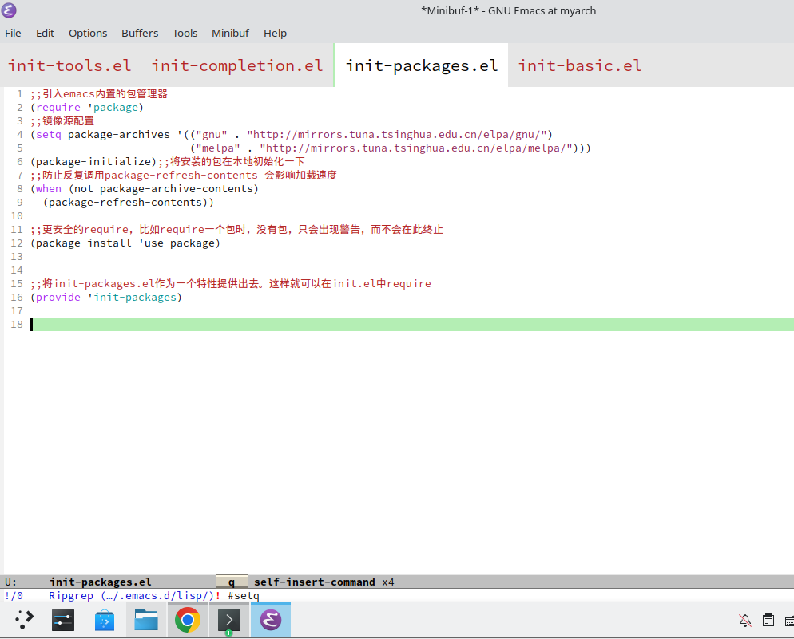The width and height of the screenshot is (794, 639).
Task: Click the Emacs logo in the title bar
Action: pyautogui.click(x=9, y=10)
